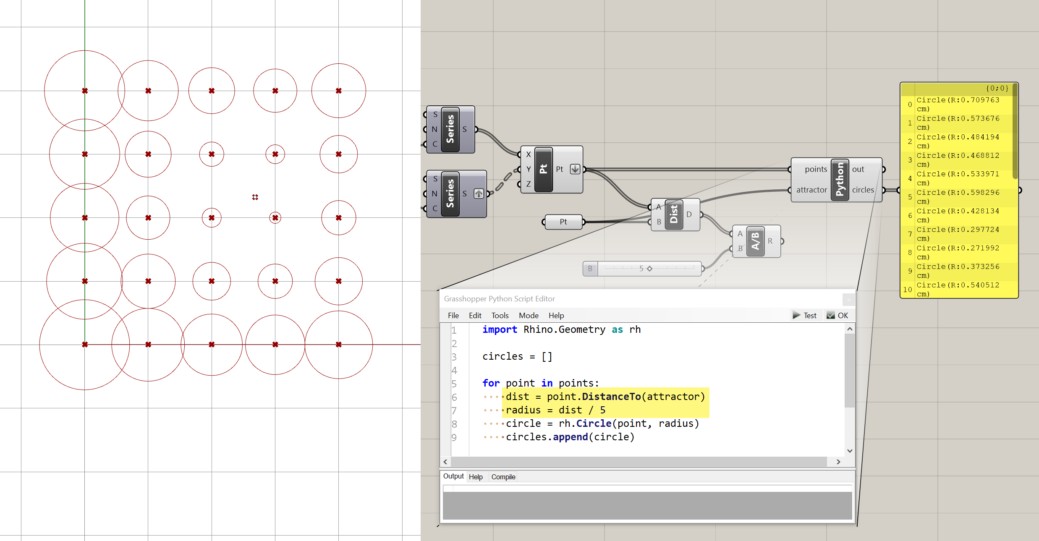Click the attractor input of Python component

[x=811, y=190]
